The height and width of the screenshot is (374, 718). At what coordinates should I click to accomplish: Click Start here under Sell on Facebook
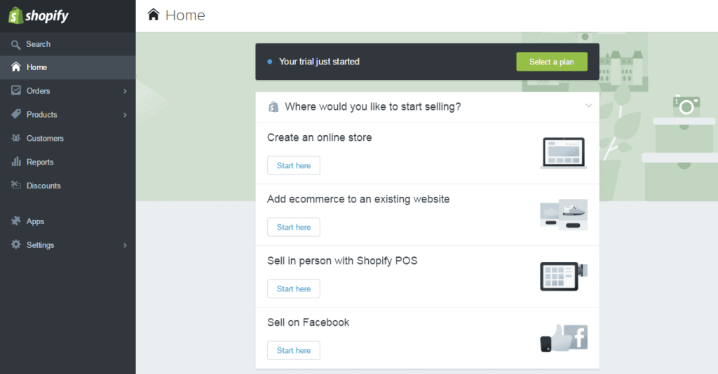[293, 350]
